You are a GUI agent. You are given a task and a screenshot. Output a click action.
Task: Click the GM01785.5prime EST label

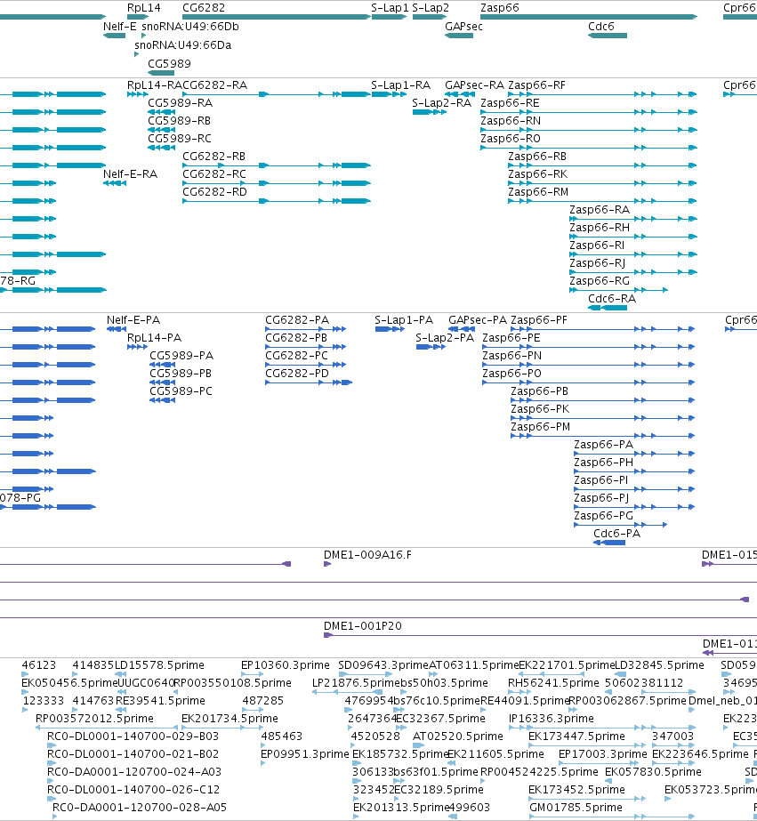point(576,808)
